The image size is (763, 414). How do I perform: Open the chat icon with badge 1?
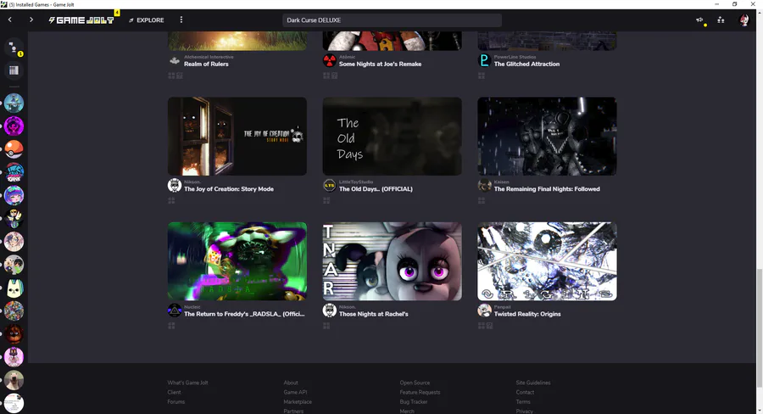click(x=14, y=48)
